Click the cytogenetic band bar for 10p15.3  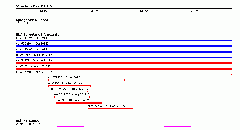point(124,26)
